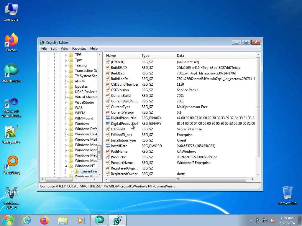
Task: Click the values pane vertical scrollbar thumb
Action: coord(258,107)
